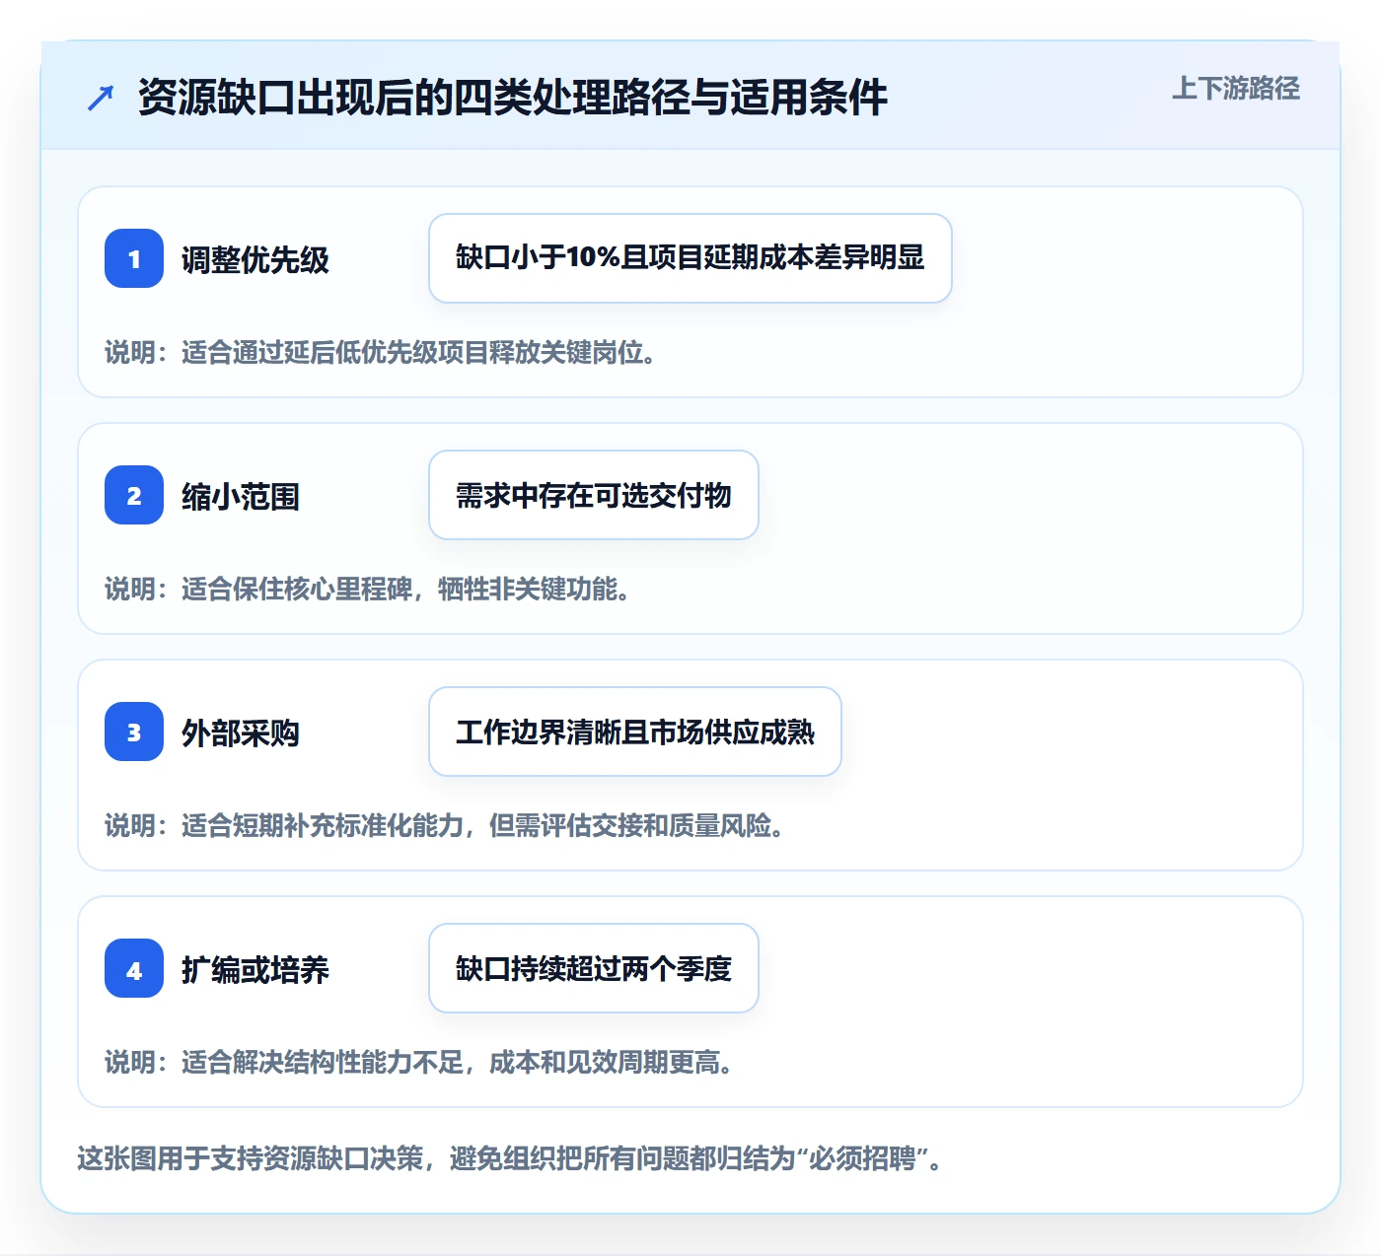
Task: Click the 扩编或培养 heading
Action: (x=255, y=970)
